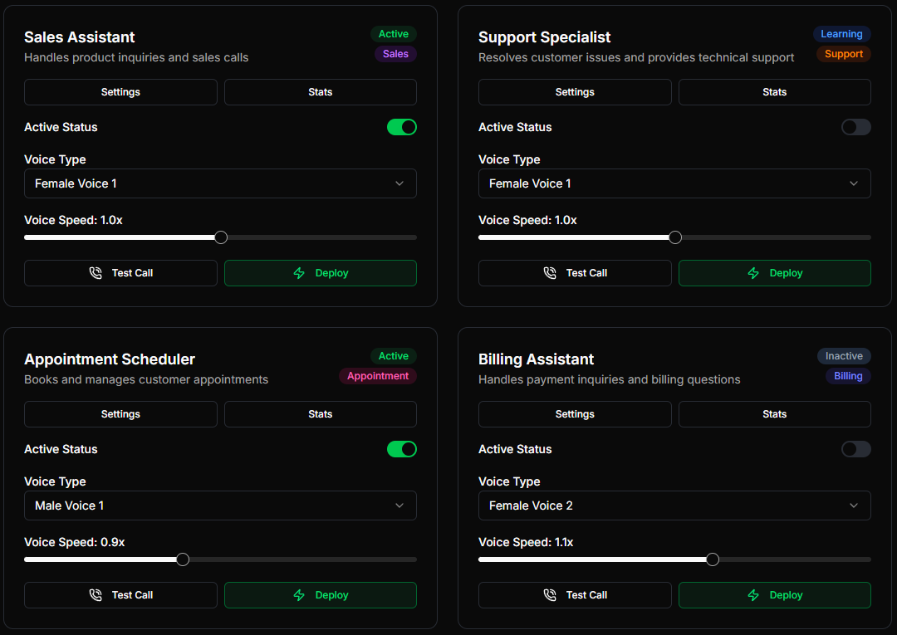Click the lightning icon on Billing Assistant Deploy
Screen dimensions: 897x635
click(x=753, y=595)
